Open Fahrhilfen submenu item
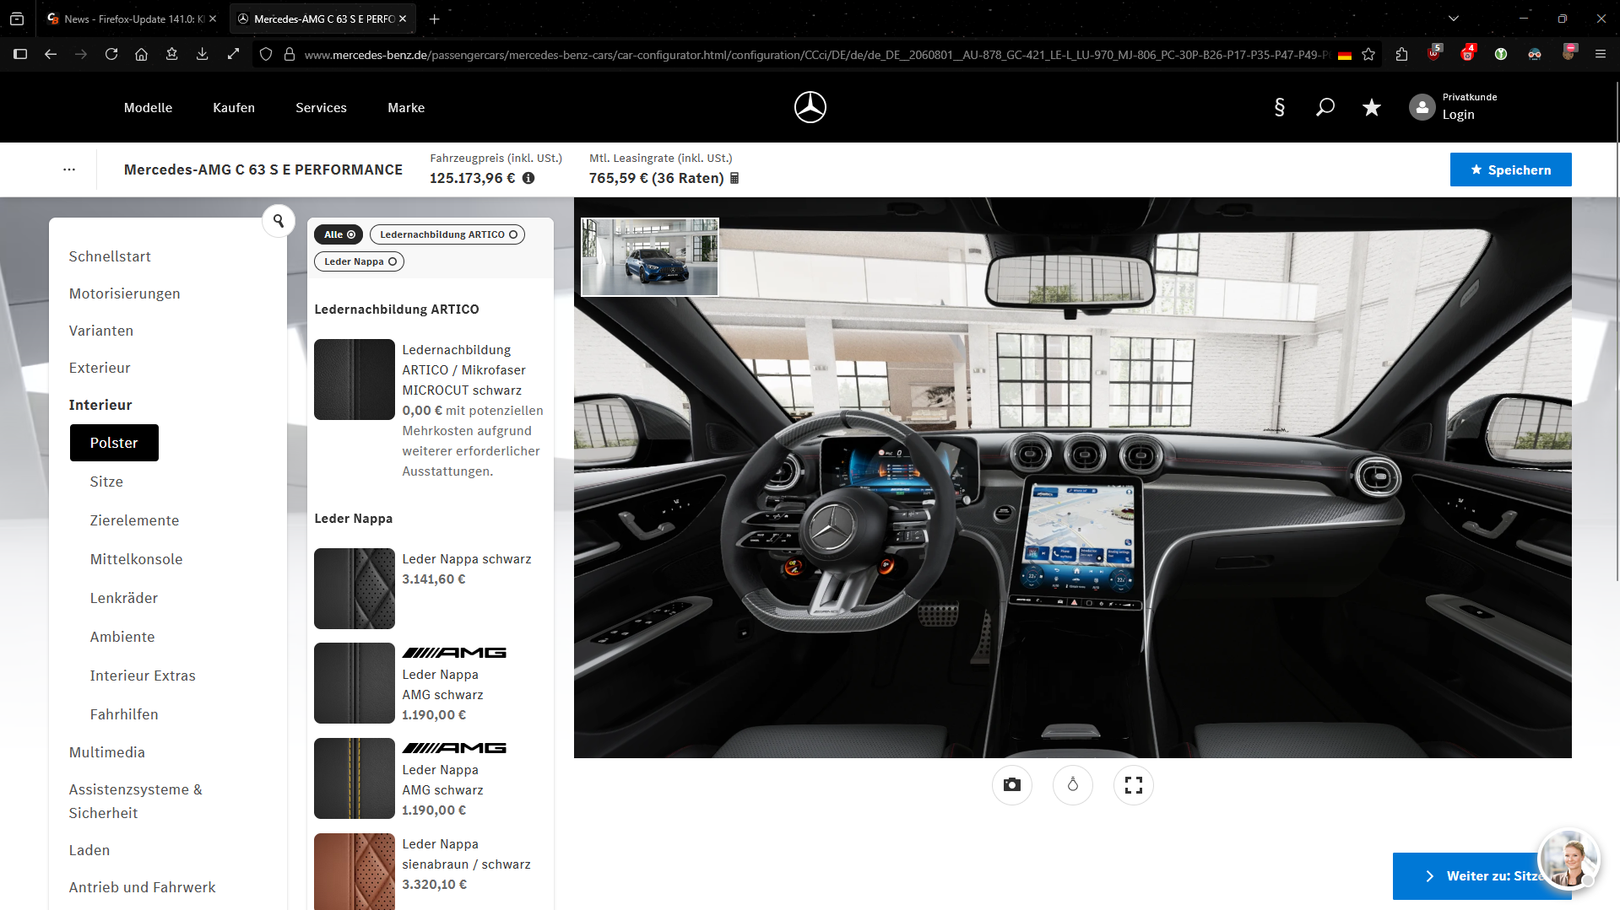This screenshot has height=910, width=1620. tap(124, 714)
